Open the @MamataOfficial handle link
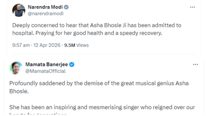Screen dimensions: 206x116 (x=45, y=71)
